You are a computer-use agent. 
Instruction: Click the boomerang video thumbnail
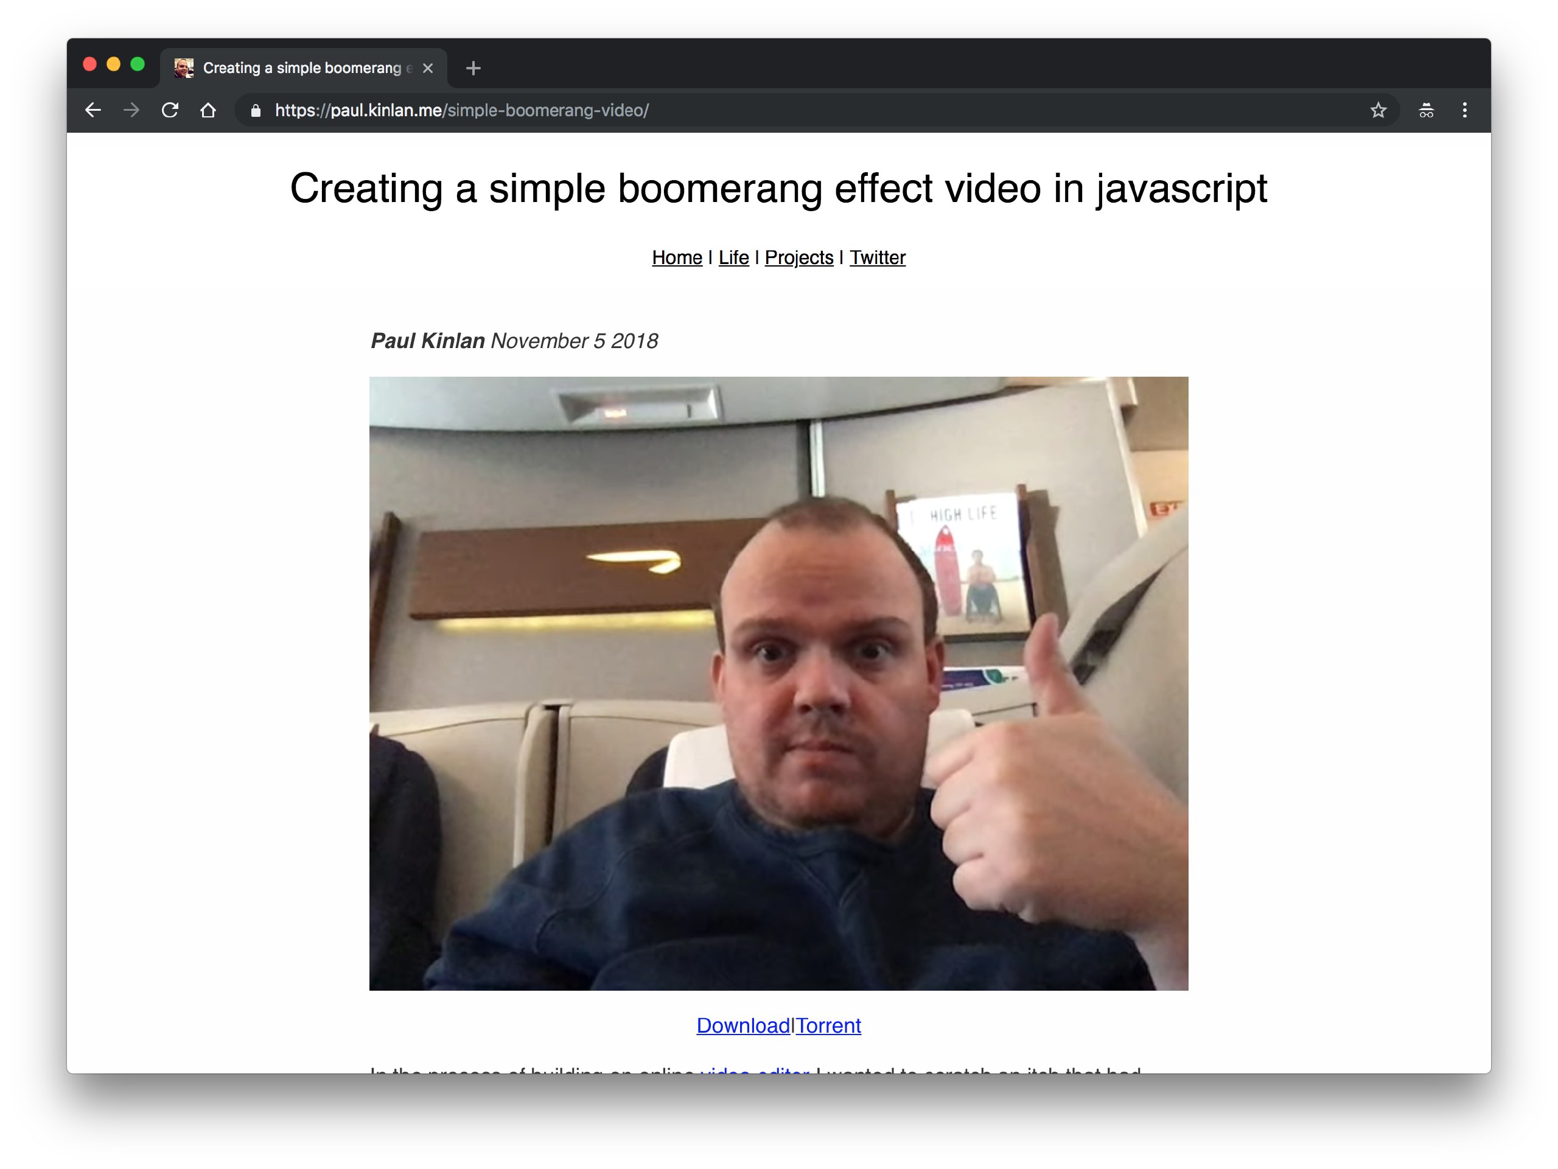click(x=778, y=683)
